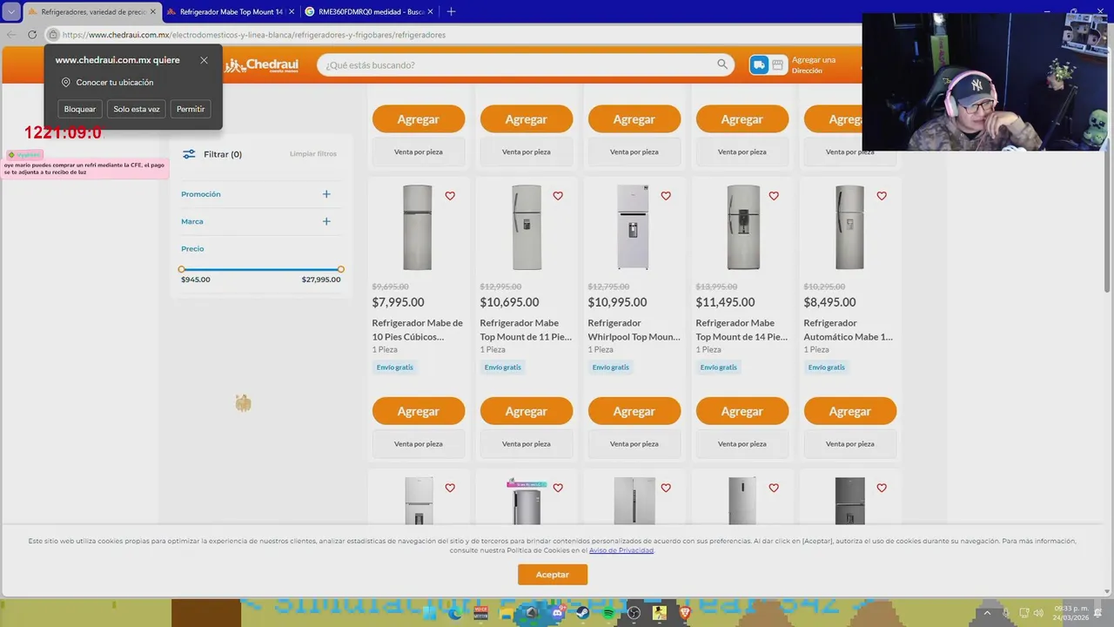Favorite the second refrigerator in bottom row
1114x627 pixels.
tap(558, 489)
